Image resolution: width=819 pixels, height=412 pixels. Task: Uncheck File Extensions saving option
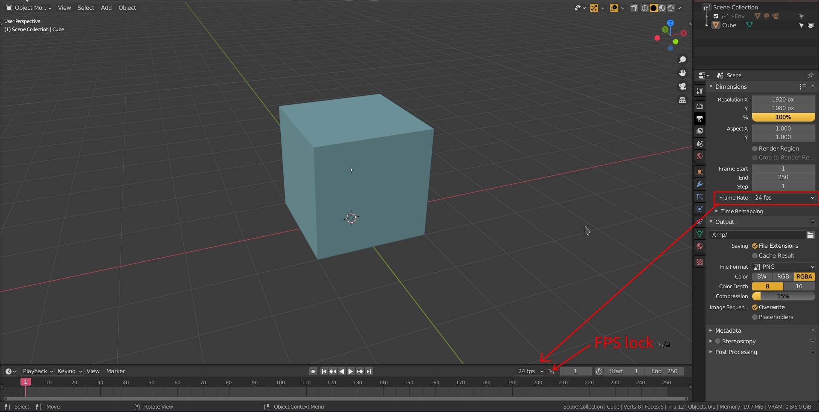tap(755, 246)
